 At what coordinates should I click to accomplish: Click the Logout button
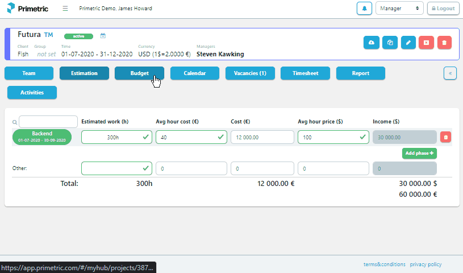443,9
